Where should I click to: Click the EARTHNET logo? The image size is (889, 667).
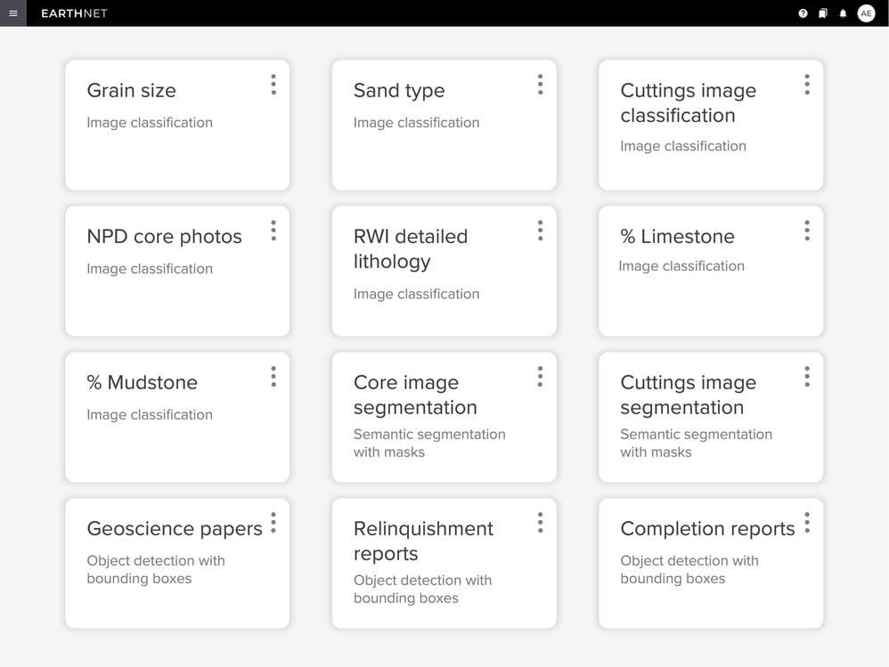[x=74, y=13]
